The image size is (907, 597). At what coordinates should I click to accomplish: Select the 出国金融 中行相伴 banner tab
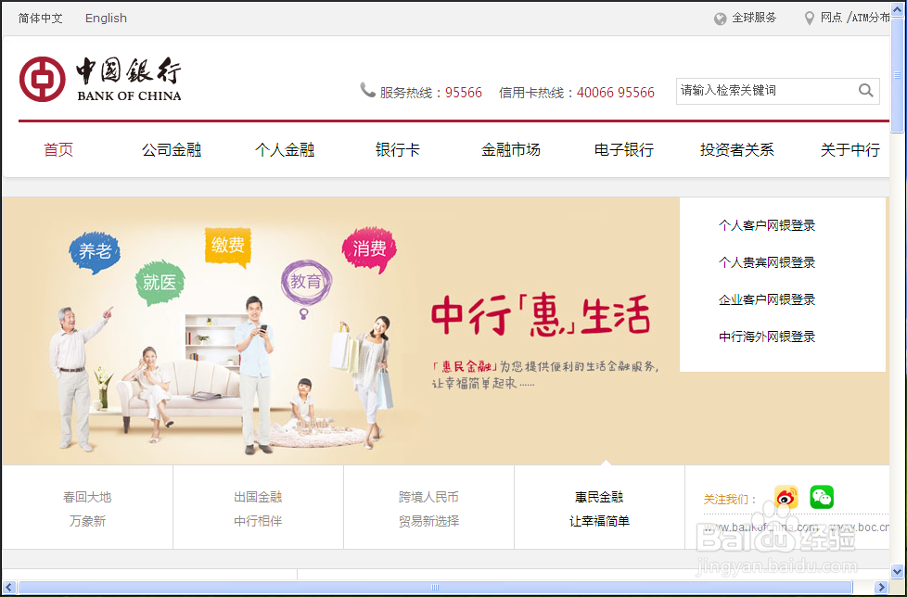(258, 509)
